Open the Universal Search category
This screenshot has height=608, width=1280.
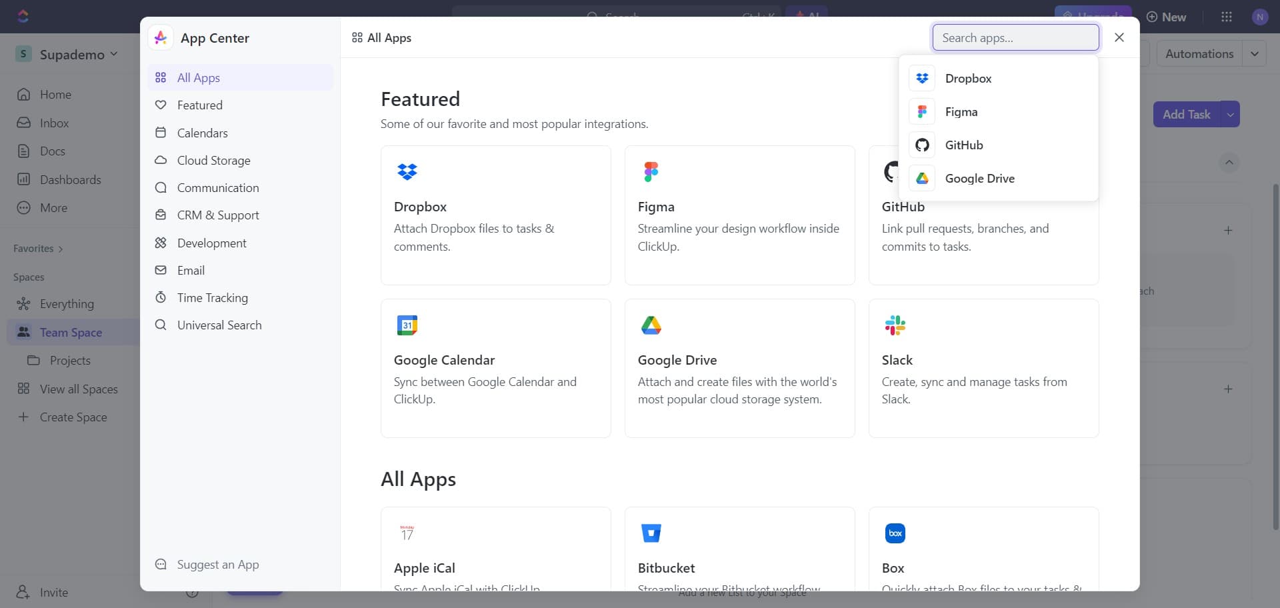click(x=219, y=325)
